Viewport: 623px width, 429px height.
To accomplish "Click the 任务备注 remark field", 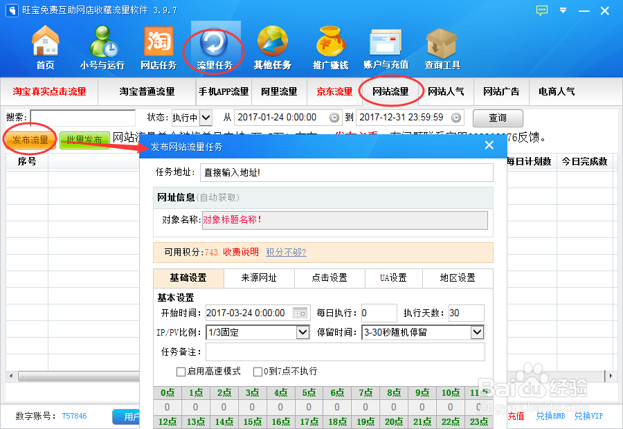I will (345, 352).
